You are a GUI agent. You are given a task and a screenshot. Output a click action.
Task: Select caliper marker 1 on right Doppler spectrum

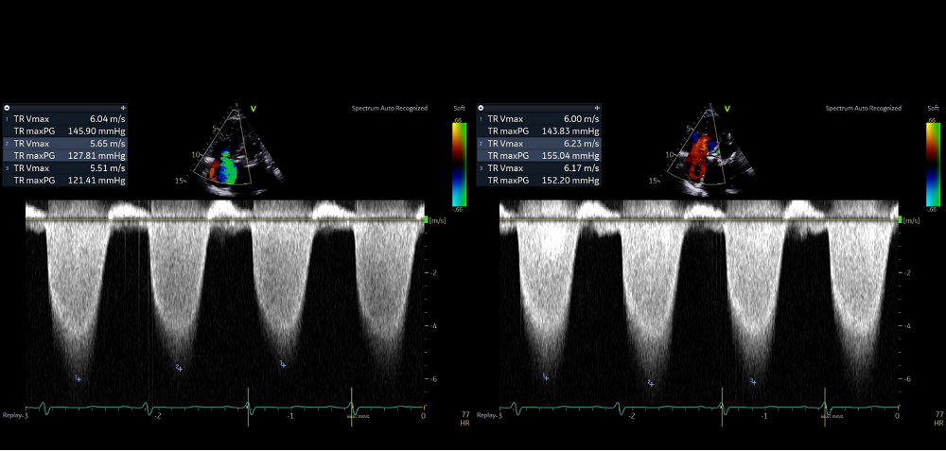tap(545, 377)
